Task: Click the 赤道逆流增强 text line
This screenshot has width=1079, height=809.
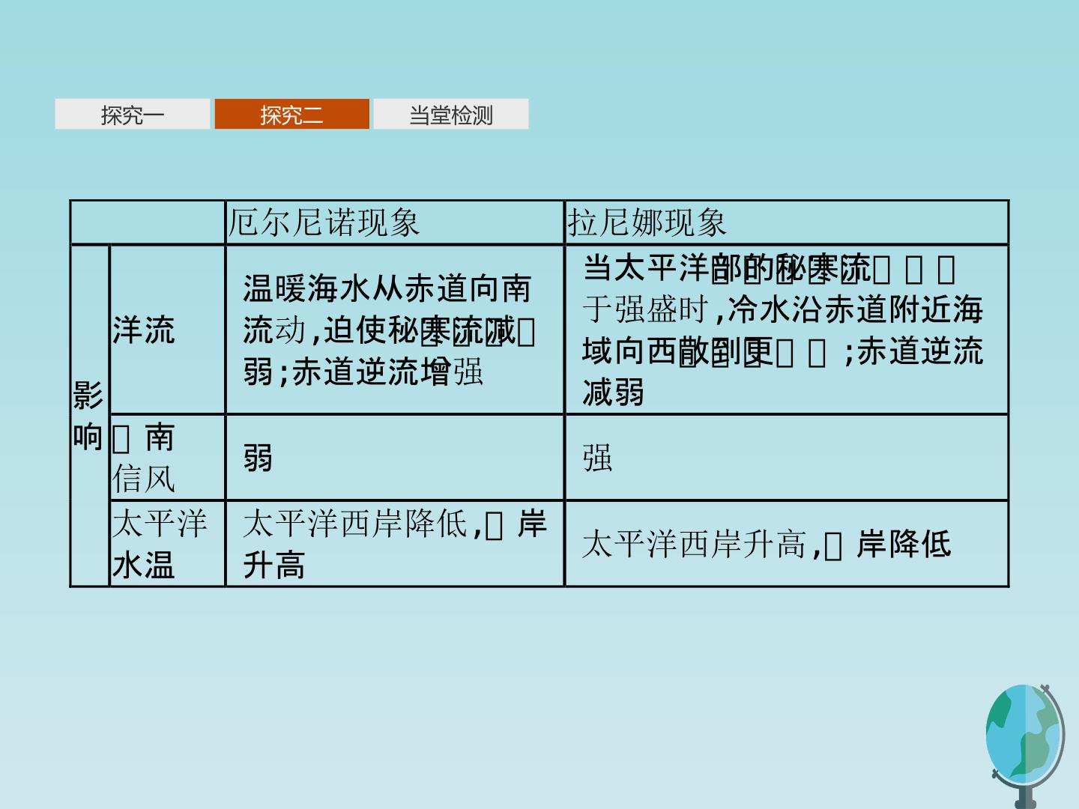Action: pyautogui.click(x=387, y=372)
